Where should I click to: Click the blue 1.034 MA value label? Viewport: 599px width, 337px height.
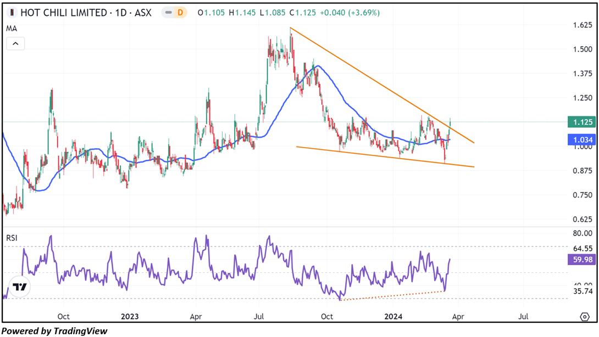point(582,140)
